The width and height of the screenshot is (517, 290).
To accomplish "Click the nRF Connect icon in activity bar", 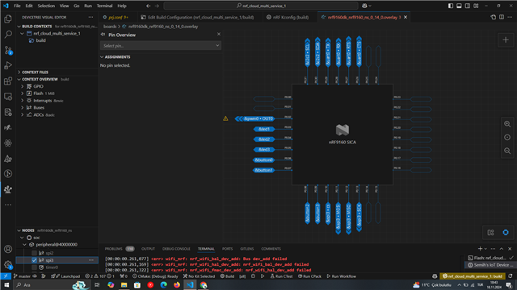I will [x=8, y=189].
